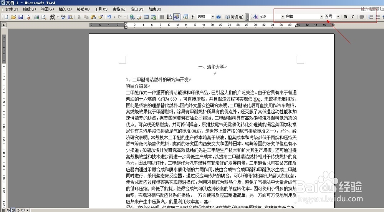Toggle Italic formatting
Image resolution: width=384 pixels, height=212 pixels.
point(353,17)
